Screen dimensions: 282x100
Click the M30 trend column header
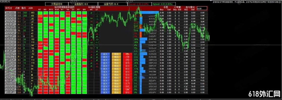(x=57, y=10)
